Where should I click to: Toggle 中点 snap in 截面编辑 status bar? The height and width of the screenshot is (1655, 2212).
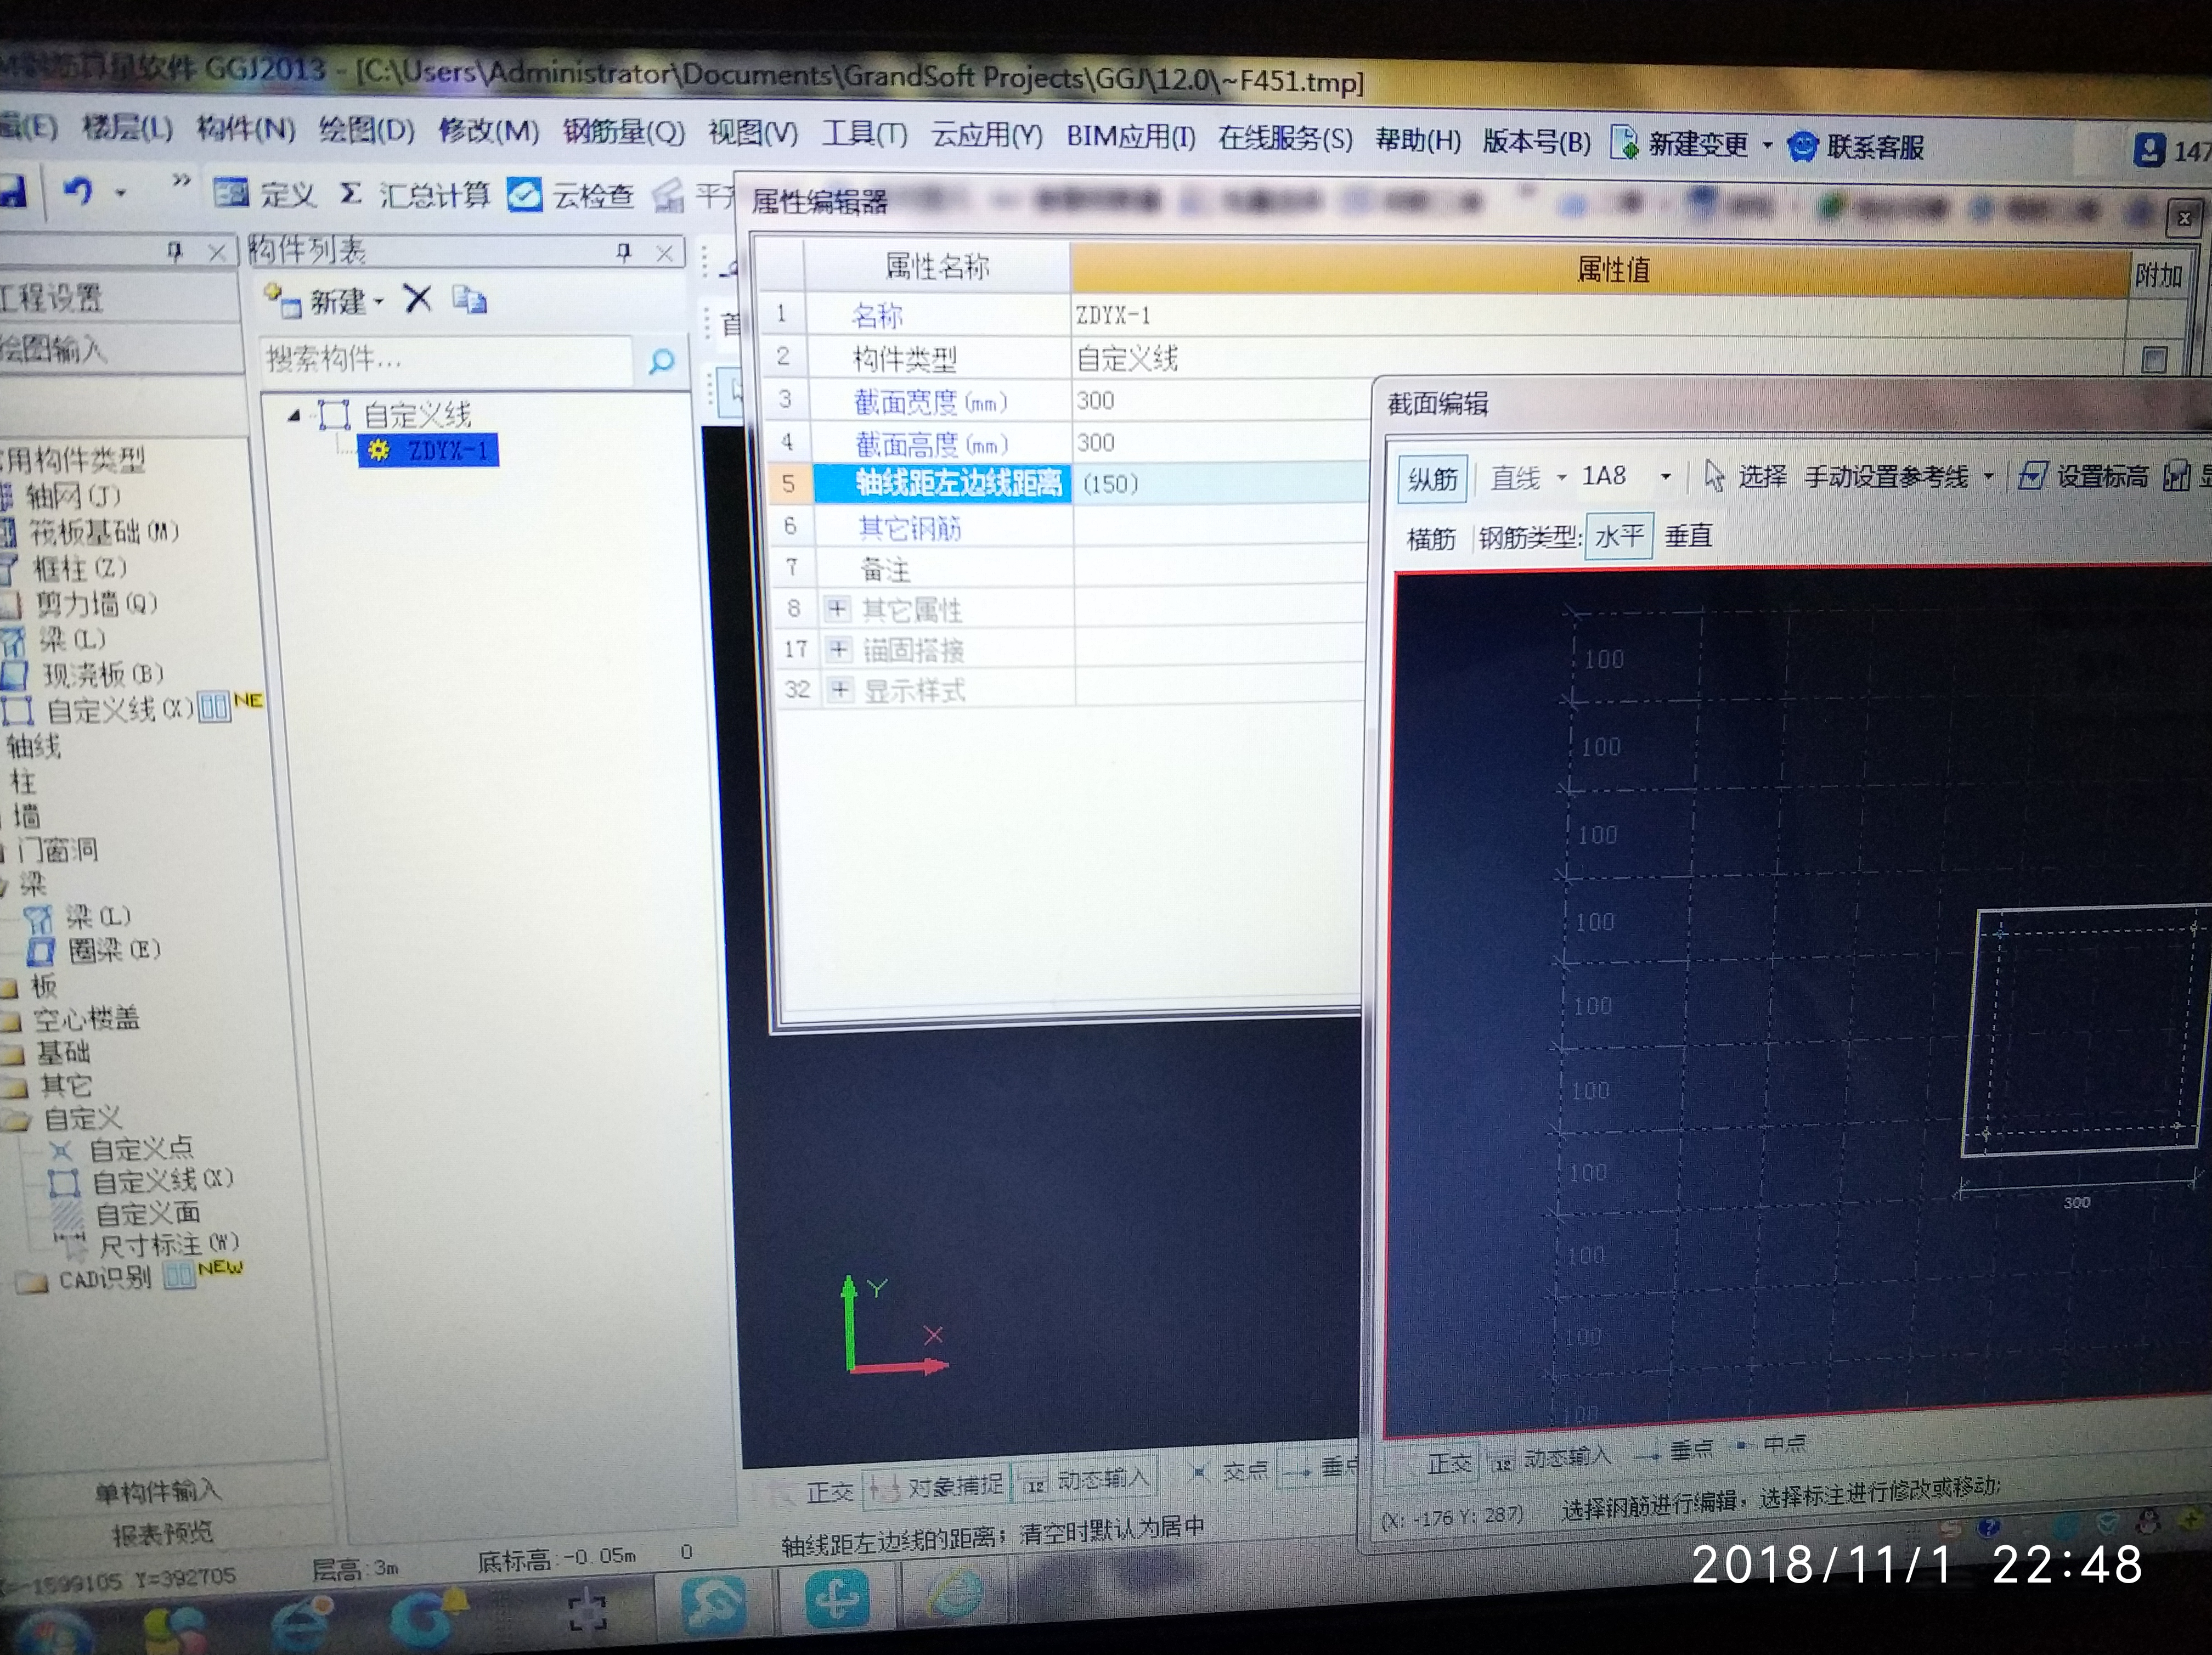pos(1771,1445)
